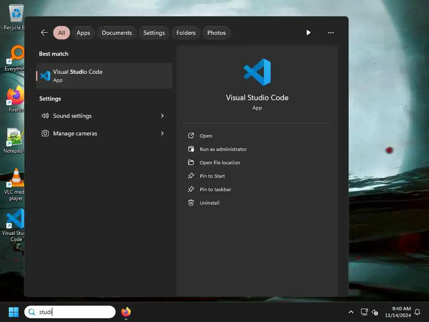The image size is (429, 322).
Task: Choose Open file location
Action: (220, 163)
